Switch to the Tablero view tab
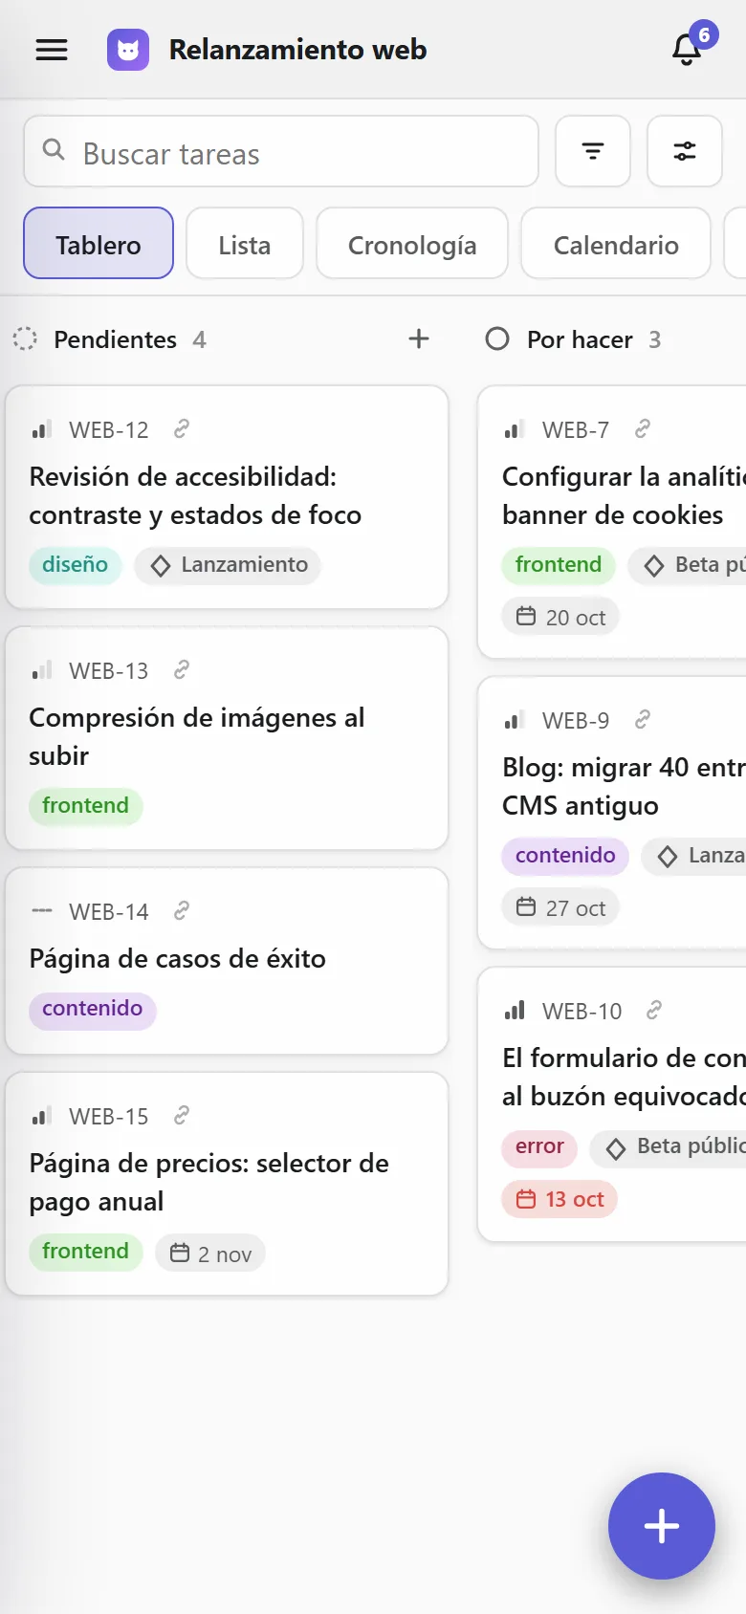Viewport: 746px width, 1614px height. [99, 243]
